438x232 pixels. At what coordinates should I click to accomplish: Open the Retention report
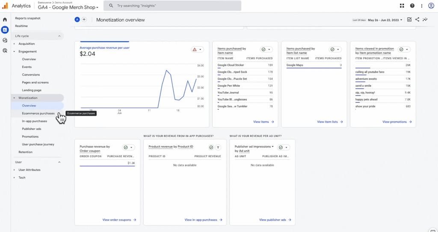pyautogui.click(x=25, y=152)
